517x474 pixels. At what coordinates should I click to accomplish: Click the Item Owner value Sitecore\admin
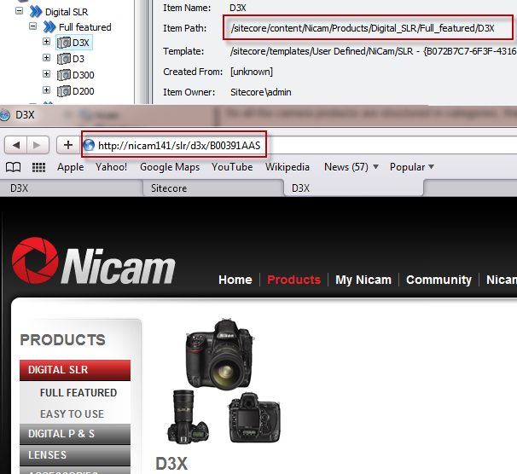[x=261, y=92]
